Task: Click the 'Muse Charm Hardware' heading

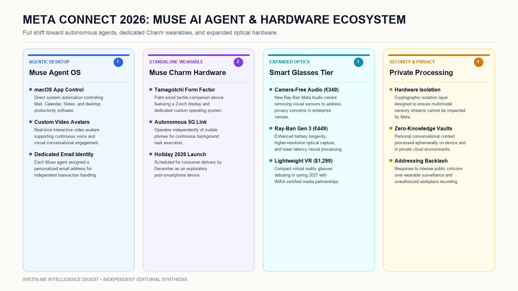Action: coord(187,73)
